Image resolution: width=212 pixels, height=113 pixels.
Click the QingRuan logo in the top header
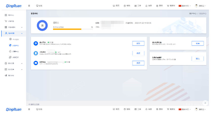coord(13,6)
